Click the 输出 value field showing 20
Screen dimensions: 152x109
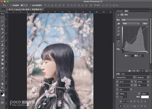coord(141,56)
